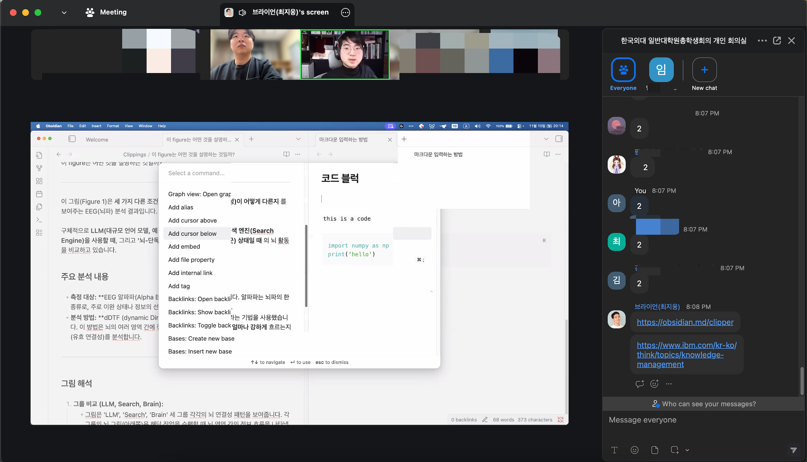Viewport: 807px width, 462px height.
Task: Open the Meeting menu
Action: tap(106, 12)
